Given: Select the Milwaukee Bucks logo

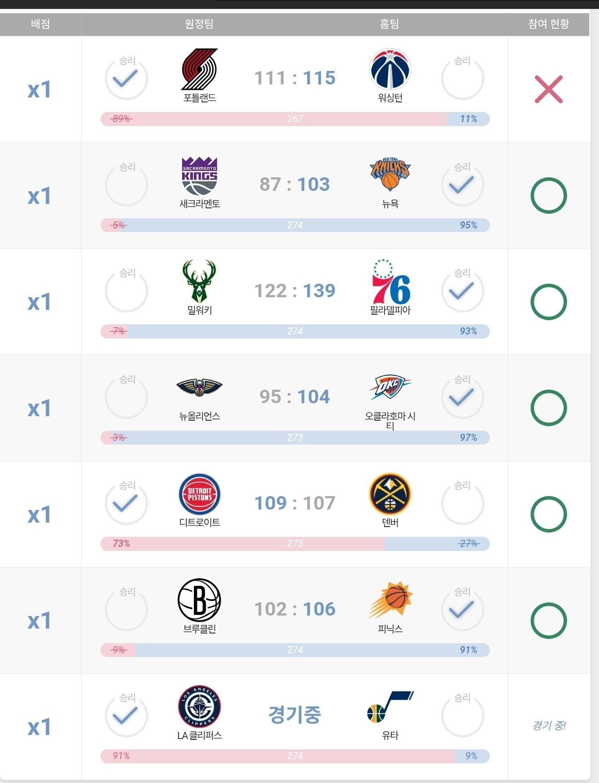Looking at the screenshot, I should [x=200, y=281].
